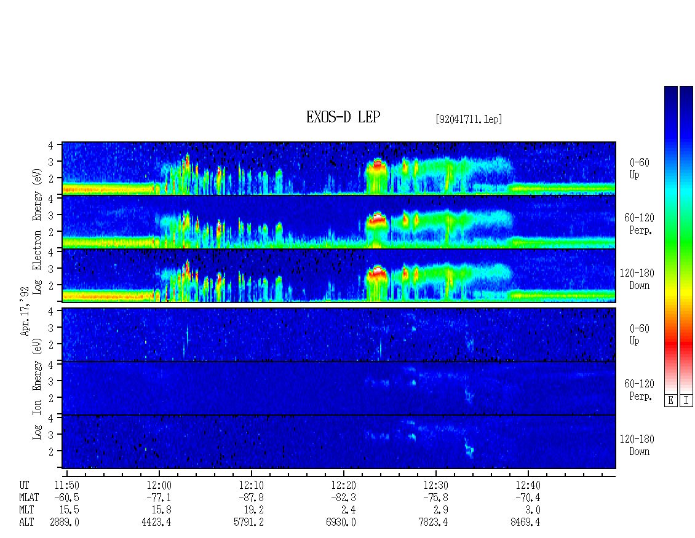Select the MLAT value -60.5
The width and height of the screenshot is (695, 538).
pos(66,497)
